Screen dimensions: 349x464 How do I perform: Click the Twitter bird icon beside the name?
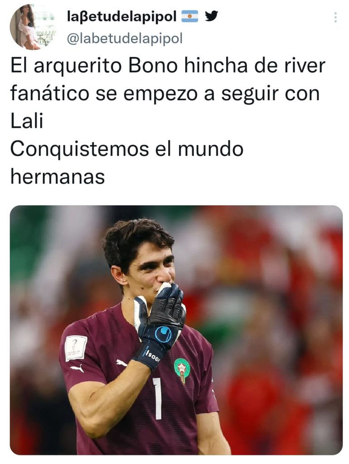coord(211,16)
